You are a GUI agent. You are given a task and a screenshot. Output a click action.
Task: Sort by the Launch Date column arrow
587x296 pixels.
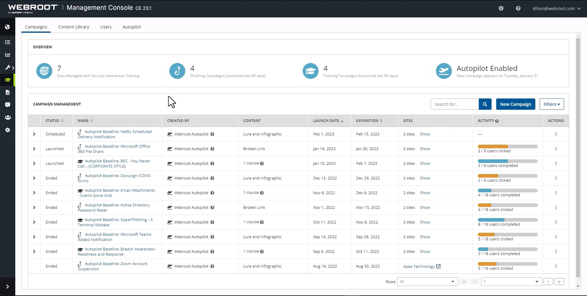(342, 121)
